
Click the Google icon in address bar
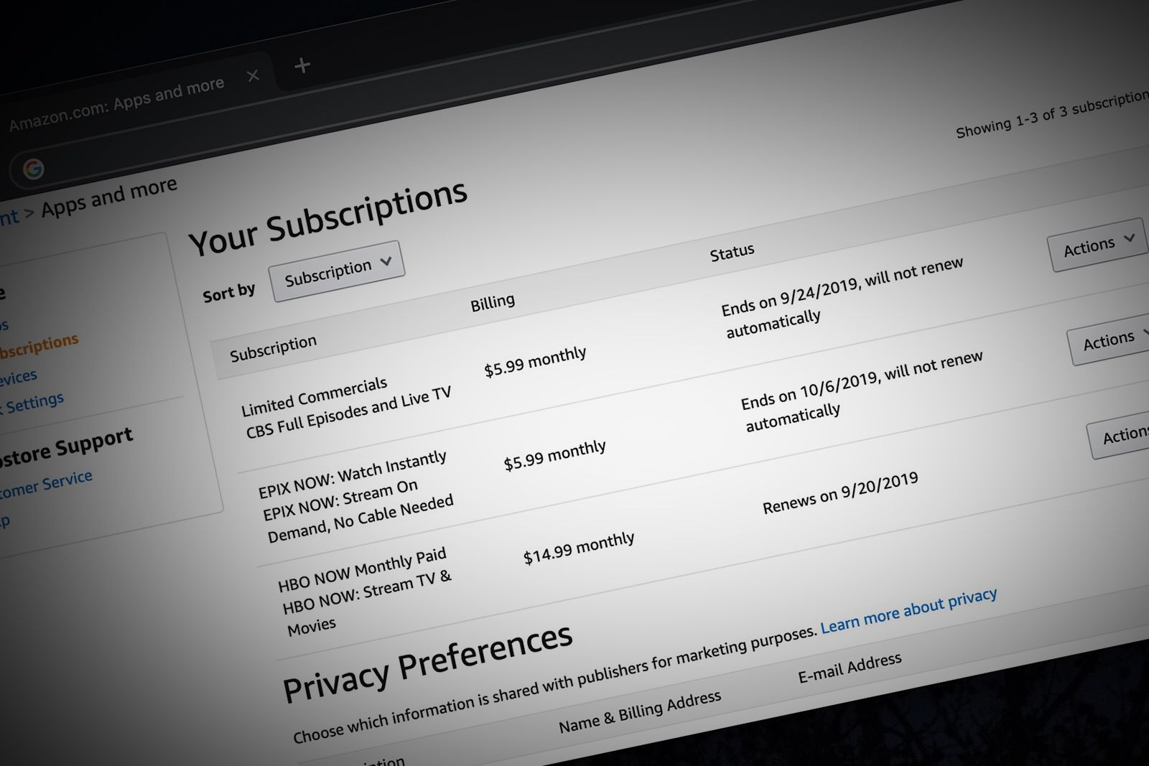[x=33, y=169]
